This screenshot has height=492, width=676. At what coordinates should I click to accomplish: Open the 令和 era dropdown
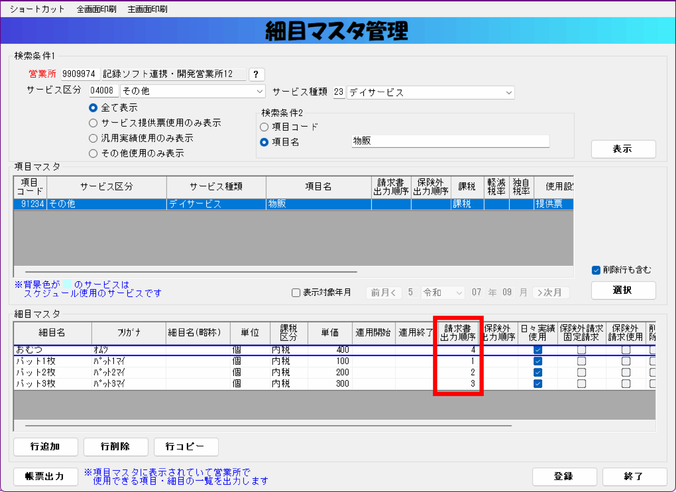[x=459, y=293]
